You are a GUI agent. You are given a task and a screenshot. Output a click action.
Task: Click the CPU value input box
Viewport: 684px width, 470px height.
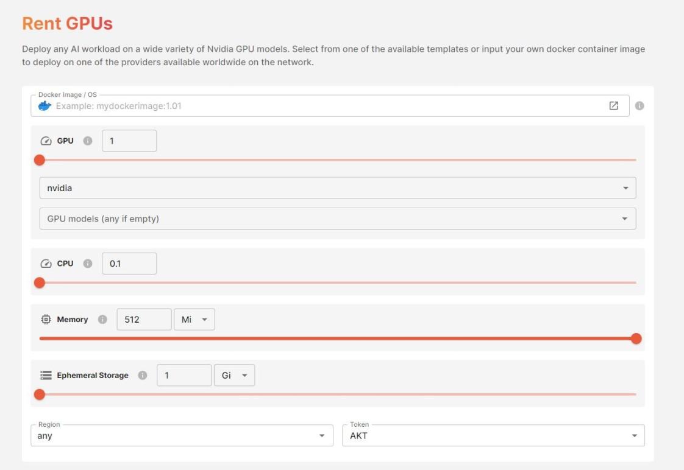[x=129, y=264]
